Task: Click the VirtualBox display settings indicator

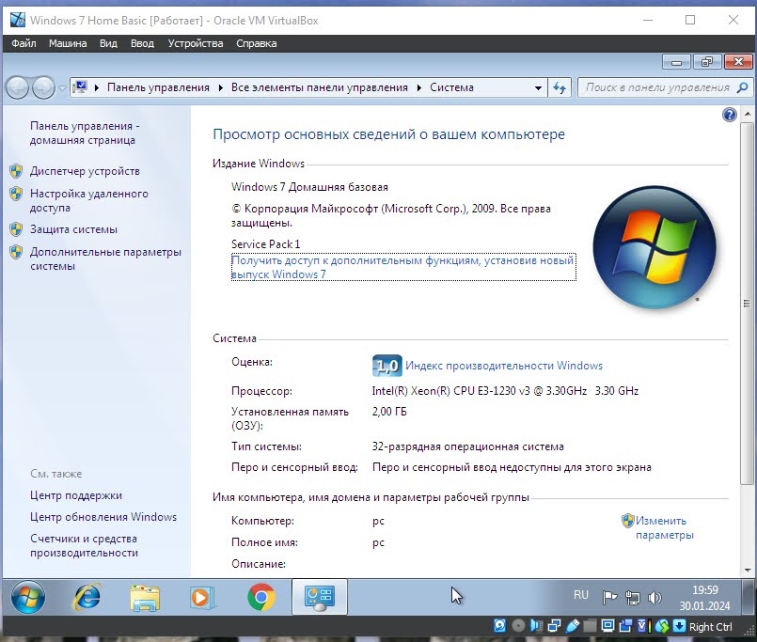Action: coord(607,626)
